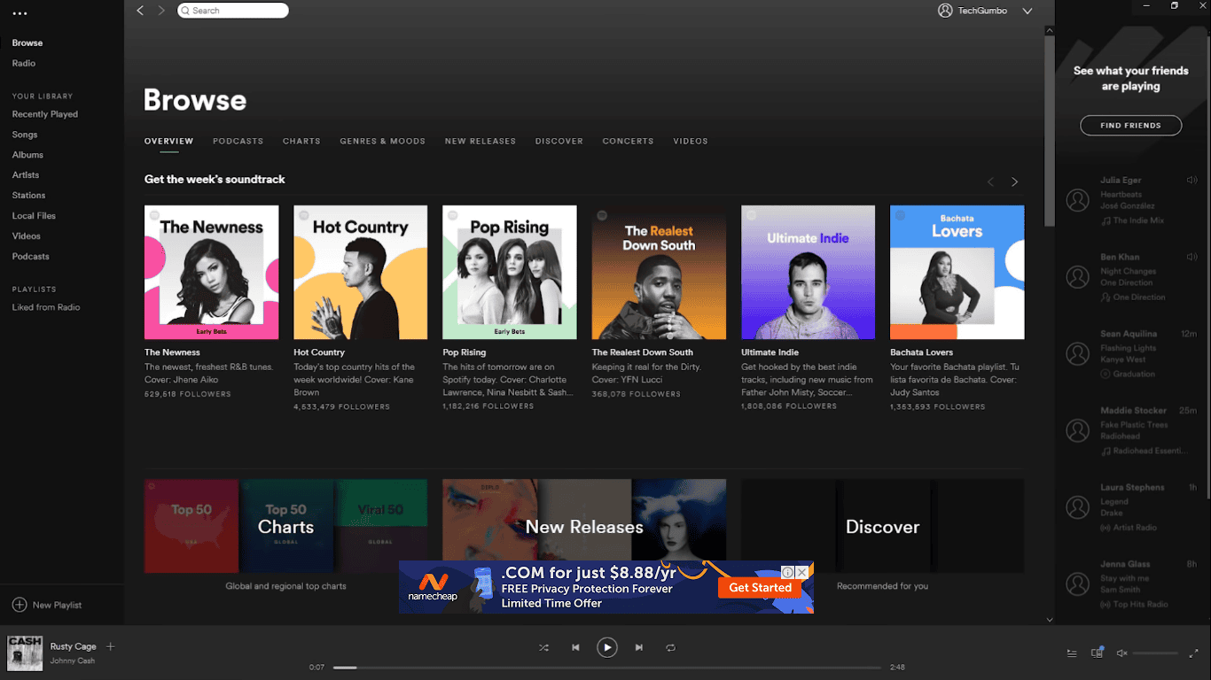Screen dimensions: 1211x680
Task: Open Maddie Stocker's friend avatar
Action: tap(1078, 430)
